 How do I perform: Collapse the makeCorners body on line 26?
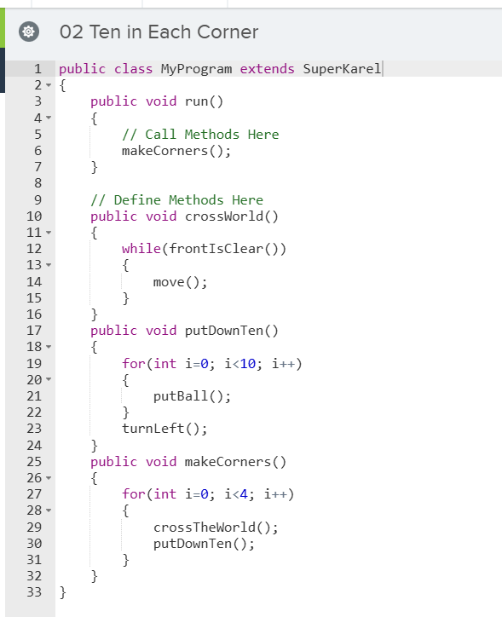pos(49,478)
